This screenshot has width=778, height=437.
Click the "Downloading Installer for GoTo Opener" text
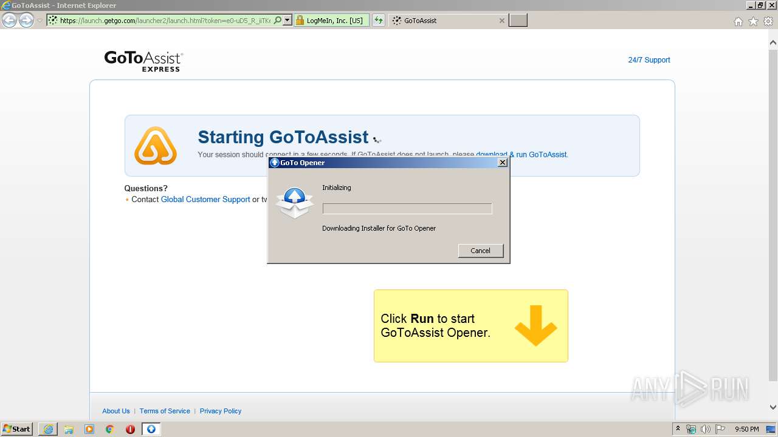[379, 228]
